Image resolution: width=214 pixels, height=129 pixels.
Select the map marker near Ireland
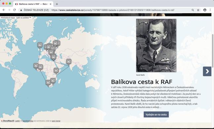[40, 45]
